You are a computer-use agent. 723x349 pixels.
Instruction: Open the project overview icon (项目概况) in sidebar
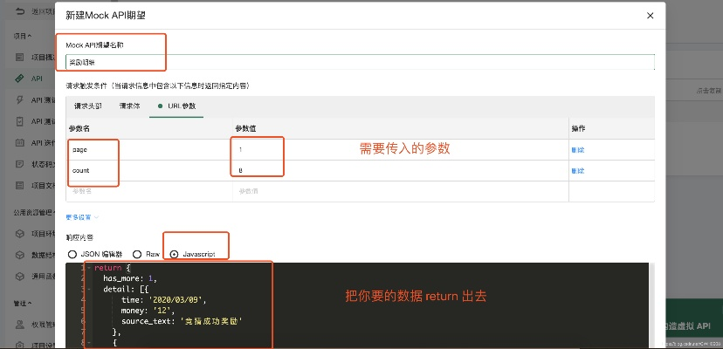pos(19,58)
